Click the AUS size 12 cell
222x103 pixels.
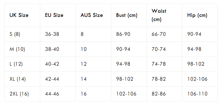coord(94,64)
